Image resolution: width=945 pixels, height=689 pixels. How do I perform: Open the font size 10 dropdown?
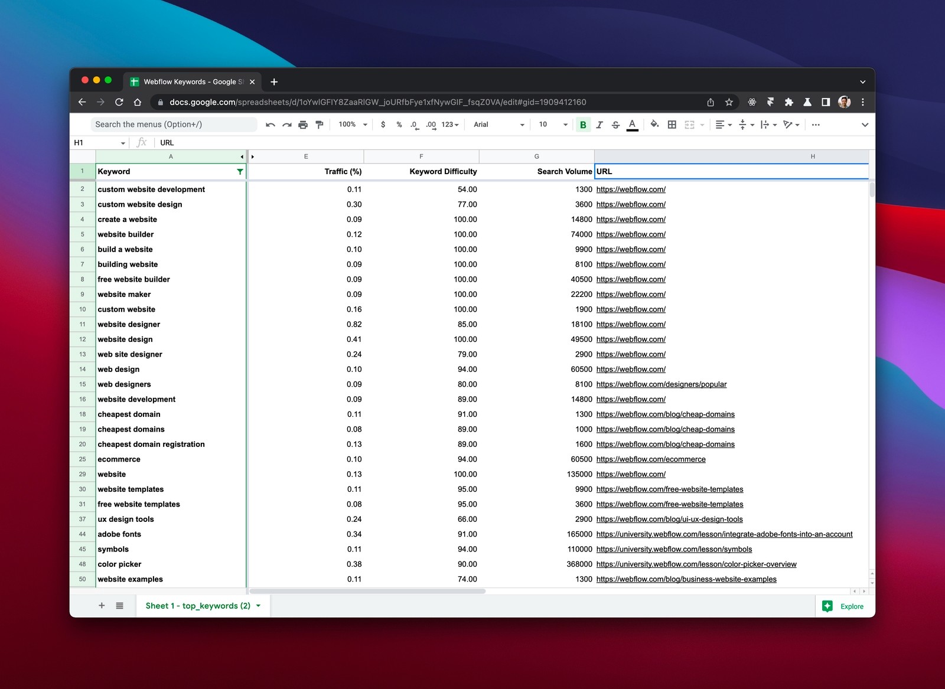click(553, 125)
